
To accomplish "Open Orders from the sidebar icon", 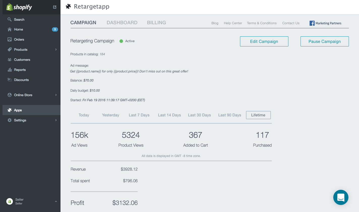I will [9, 39].
